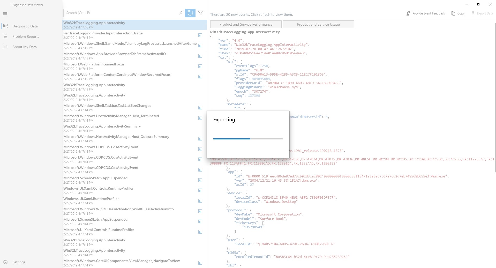Open the event filter icon
496x268 pixels.
[x=201, y=13]
